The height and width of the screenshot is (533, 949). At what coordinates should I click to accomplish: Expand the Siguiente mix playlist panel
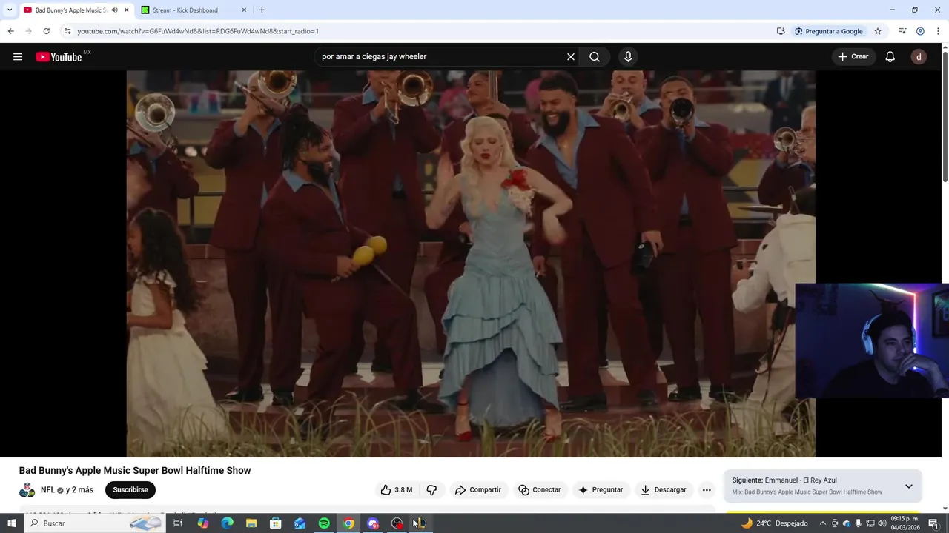click(x=908, y=486)
